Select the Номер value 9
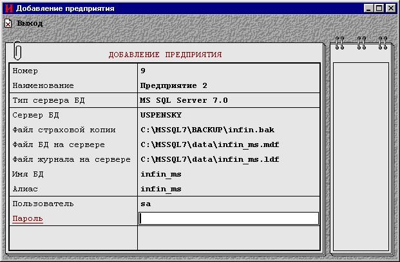 [x=143, y=71]
